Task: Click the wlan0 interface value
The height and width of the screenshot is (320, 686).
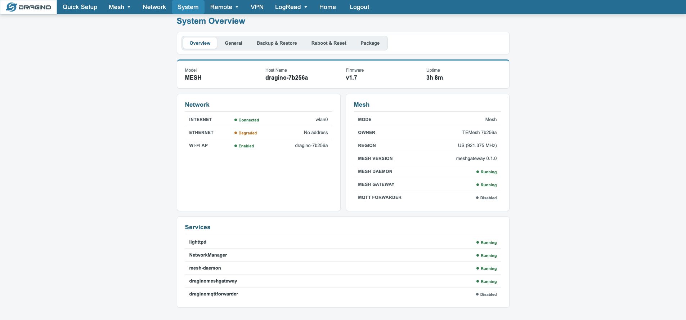Action: [322, 120]
